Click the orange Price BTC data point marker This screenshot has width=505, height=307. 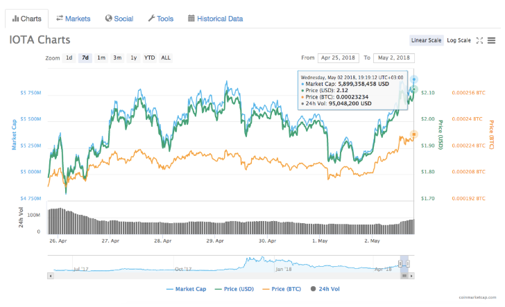[x=414, y=134]
